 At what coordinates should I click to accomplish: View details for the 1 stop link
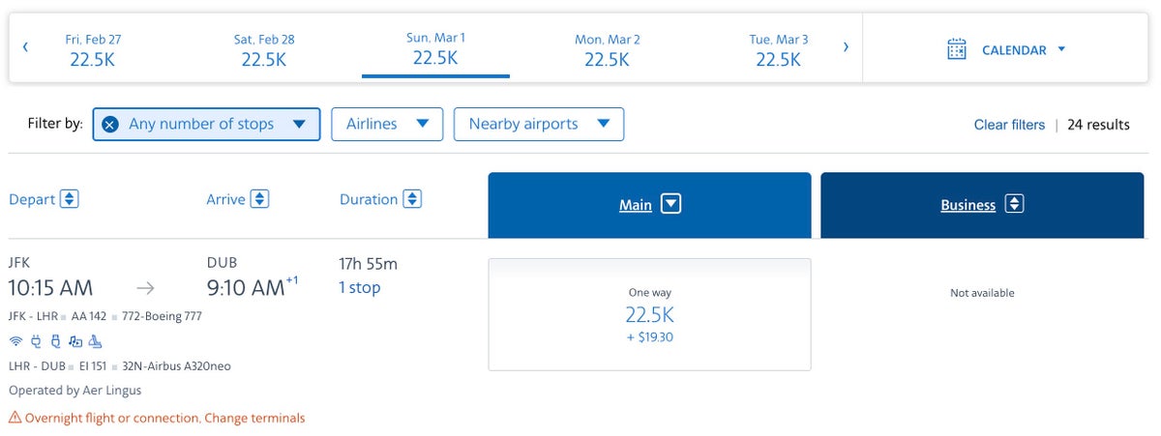tap(359, 288)
